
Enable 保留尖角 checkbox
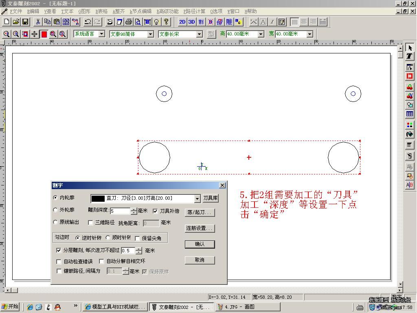coord(137,238)
